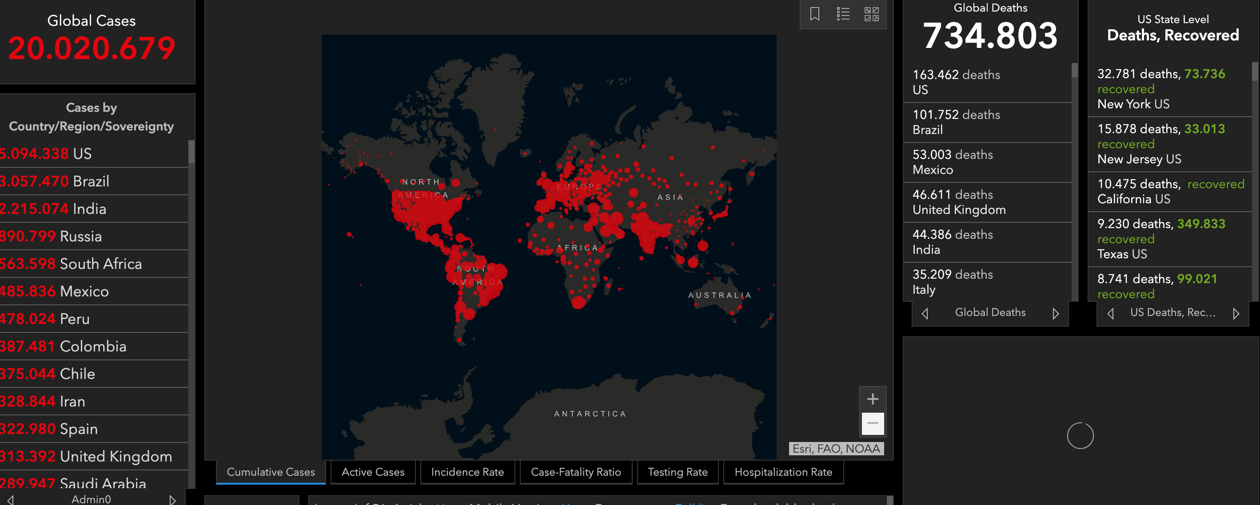Viewport: 1260px width, 505px height.
Task: Switch to the Incidence Rate tab
Action: (x=467, y=472)
